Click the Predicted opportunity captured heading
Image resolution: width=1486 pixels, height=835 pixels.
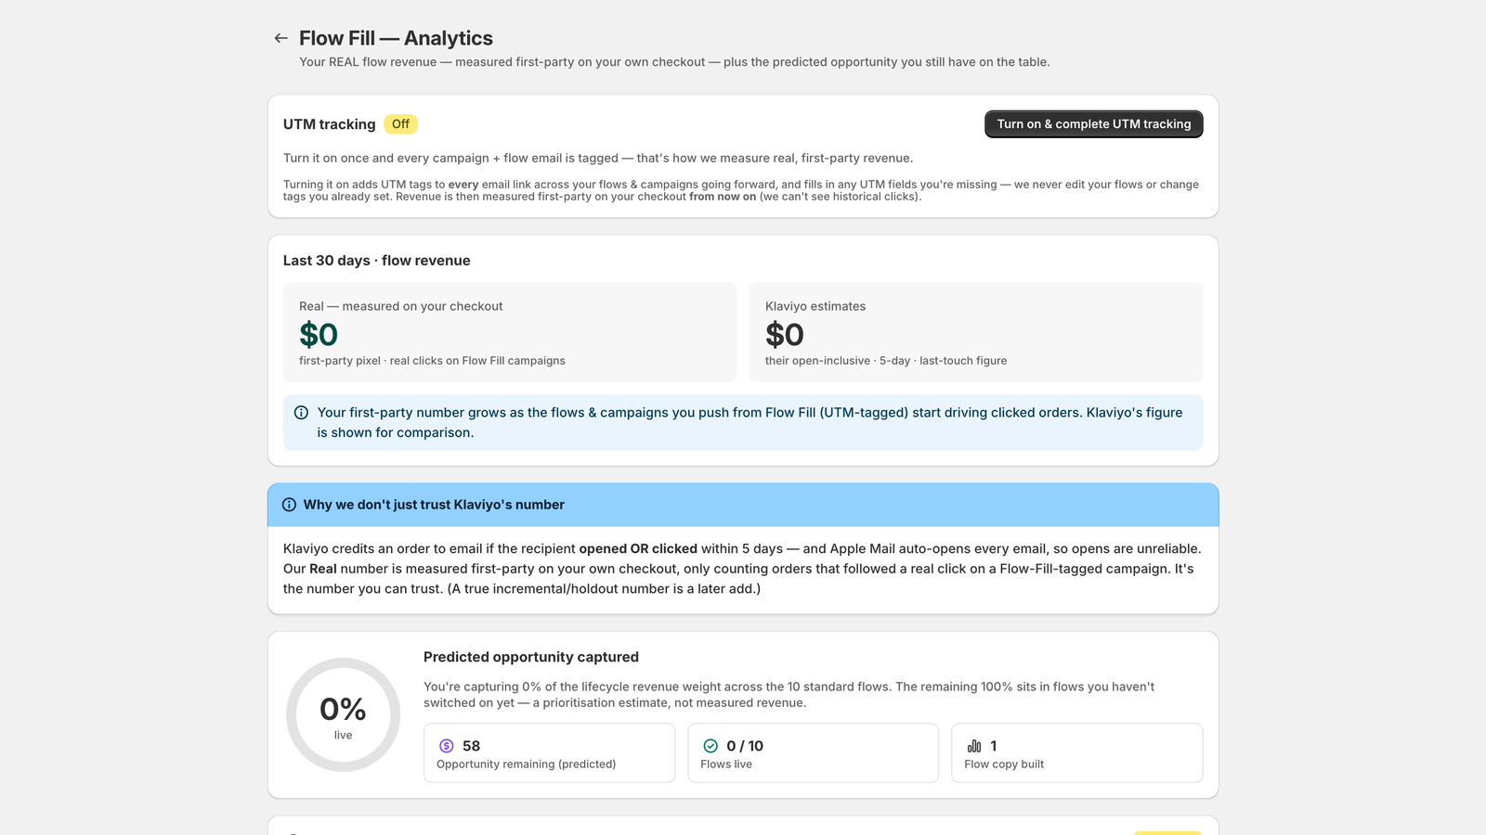pyautogui.click(x=531, y=657)
